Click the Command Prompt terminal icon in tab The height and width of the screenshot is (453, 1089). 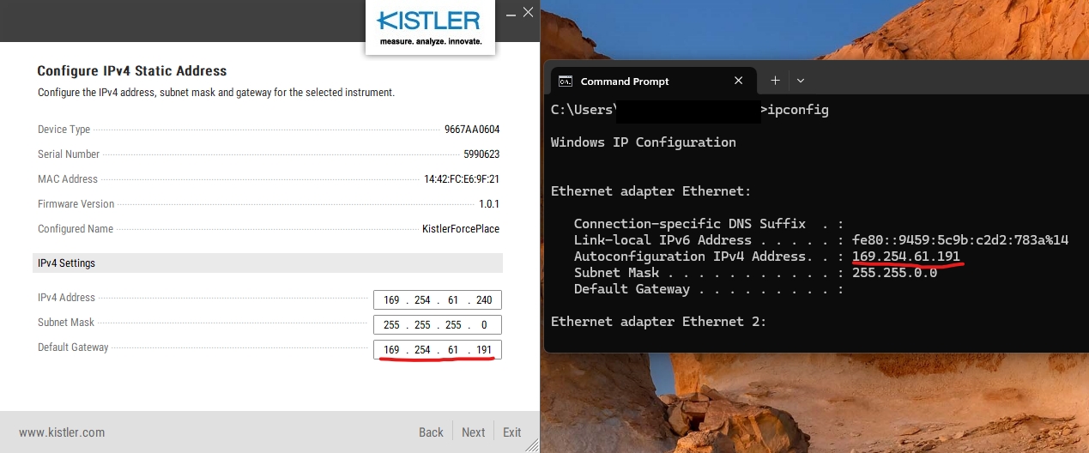566,82
